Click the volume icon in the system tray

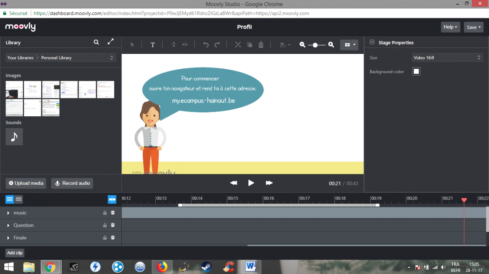click(444, 267)
